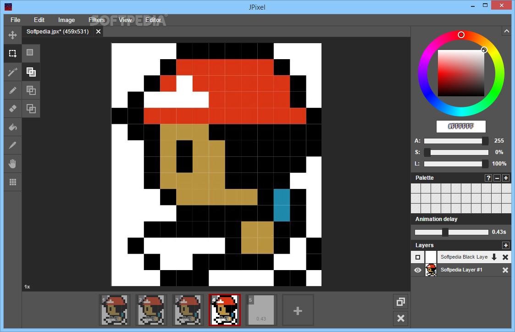Viewport: 515px width, 332px height.
Task: Select animation frame 3 thumbnail
Action: click(188, 310)
